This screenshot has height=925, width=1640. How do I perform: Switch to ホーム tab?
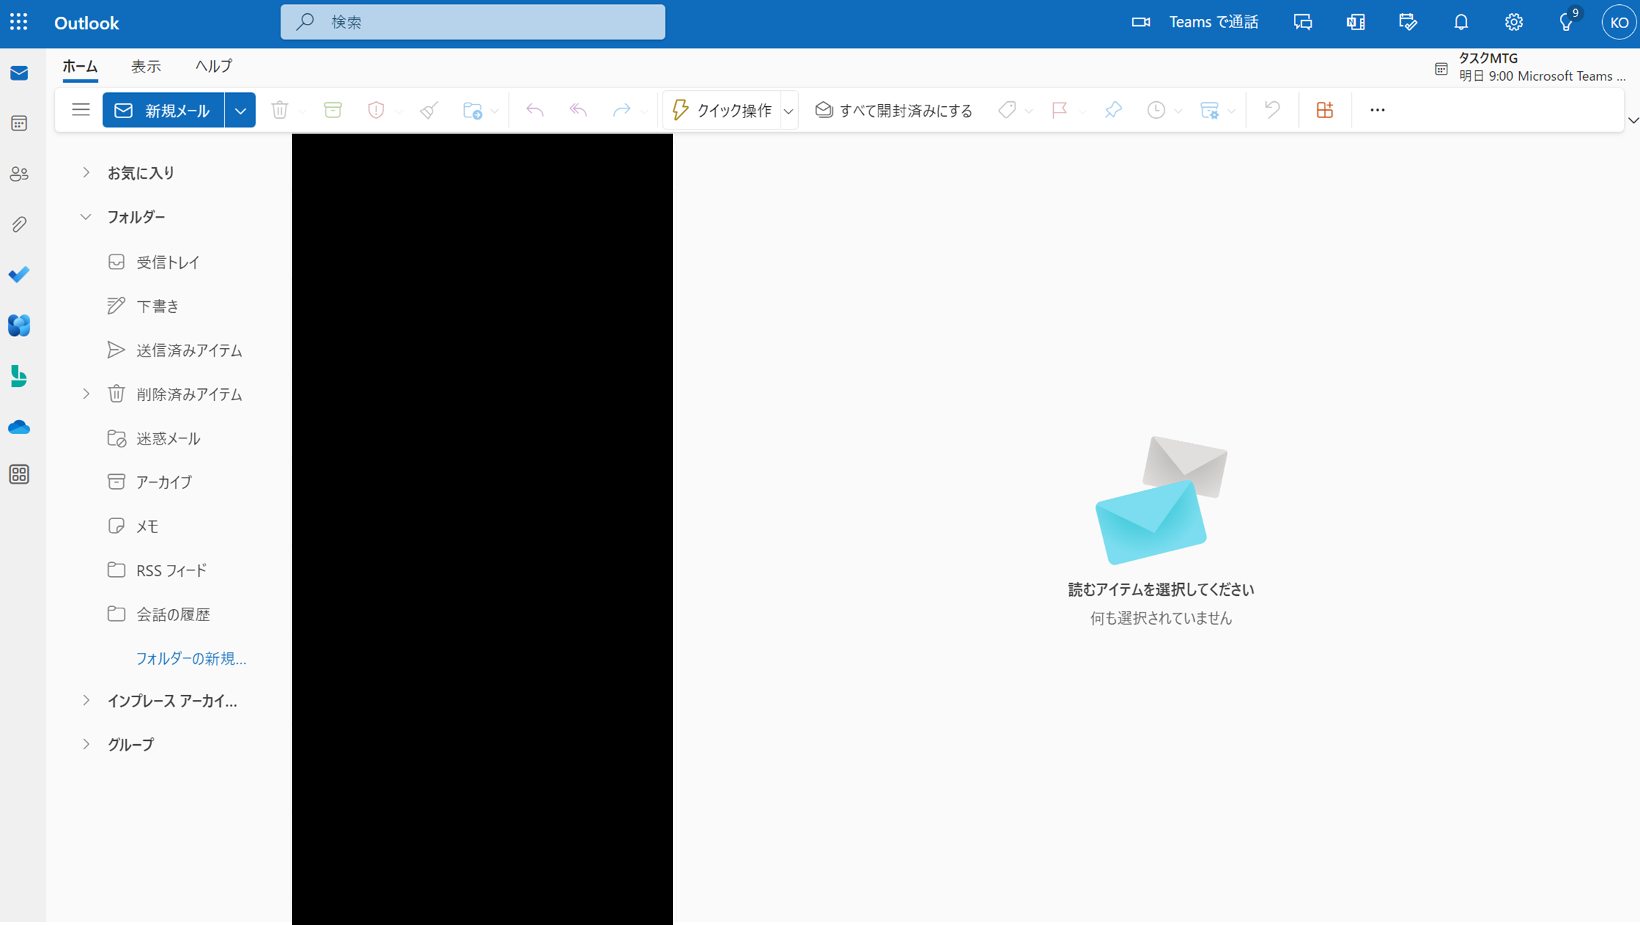coord(80,67)
